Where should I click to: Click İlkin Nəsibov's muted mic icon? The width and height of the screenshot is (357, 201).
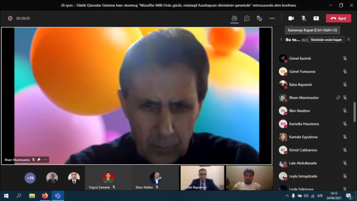(x=345, y=111)
